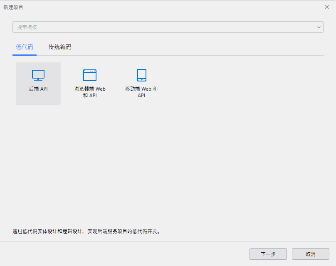Open the search history dropdown chevron
336x266 pixels.
coord(319,27)
